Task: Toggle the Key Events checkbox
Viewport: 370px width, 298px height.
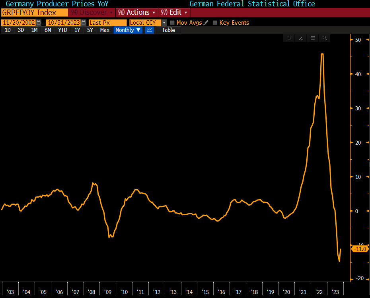Action: [x=215, y=23]
